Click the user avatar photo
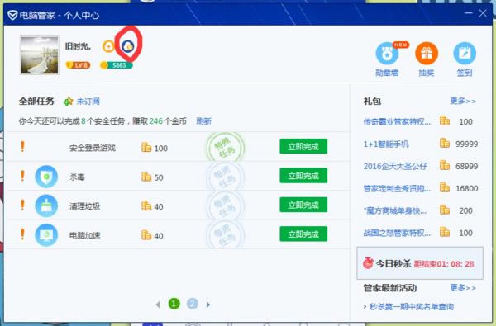 [x=40, y=55]
